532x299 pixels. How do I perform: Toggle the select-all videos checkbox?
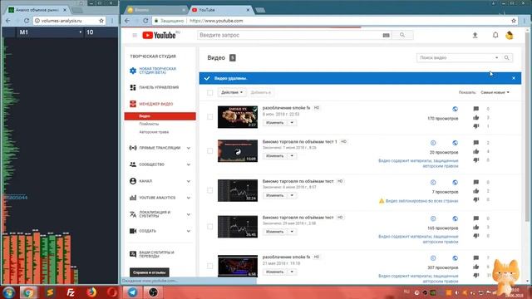point(210,92)
